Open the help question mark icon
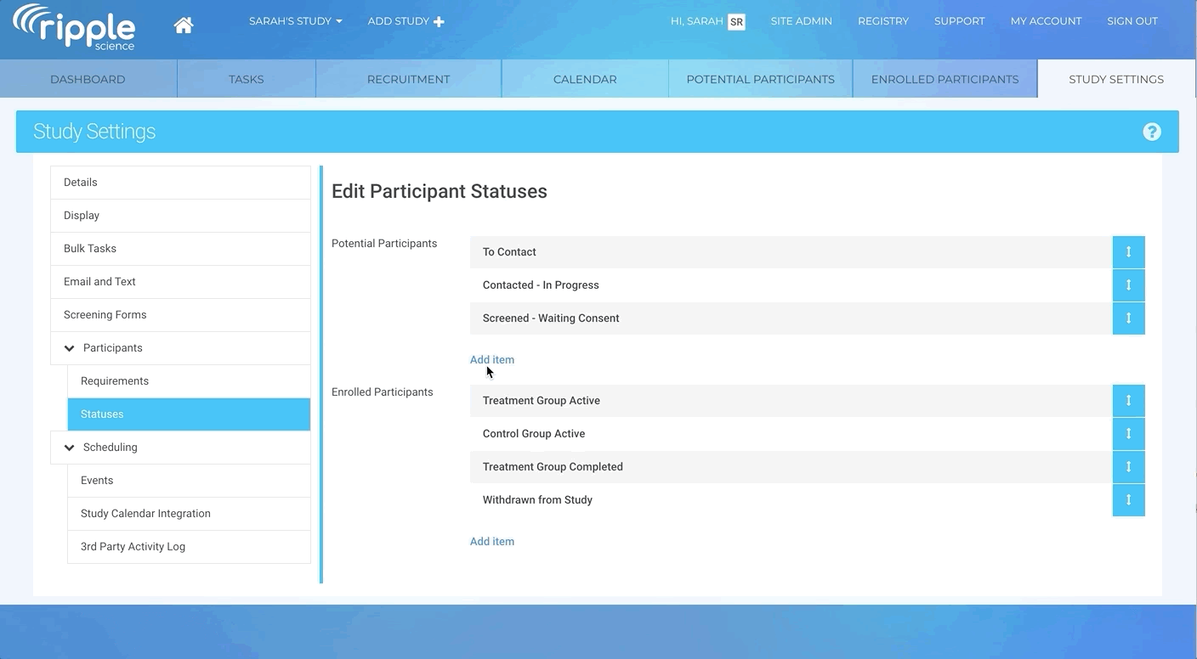 point(1151,132)
